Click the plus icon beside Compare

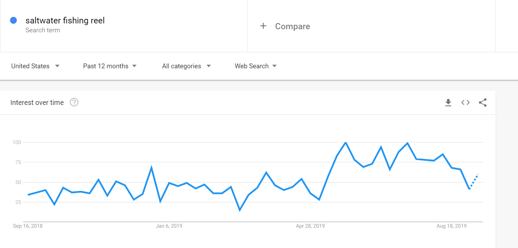click(263, 26)
